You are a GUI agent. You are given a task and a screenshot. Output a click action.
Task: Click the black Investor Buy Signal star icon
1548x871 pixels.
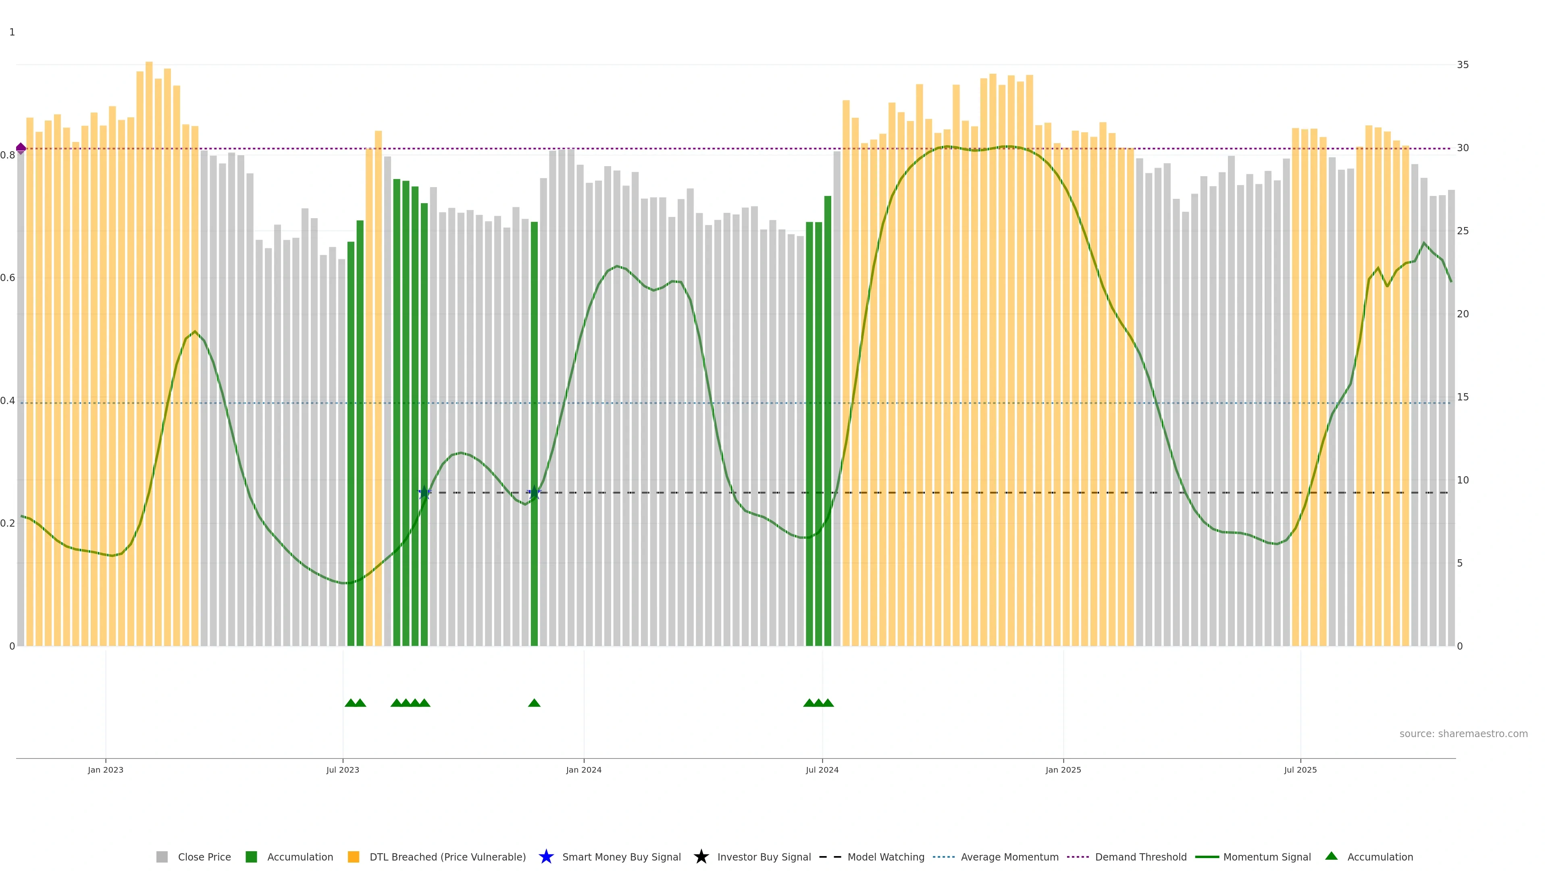point(701,856)
